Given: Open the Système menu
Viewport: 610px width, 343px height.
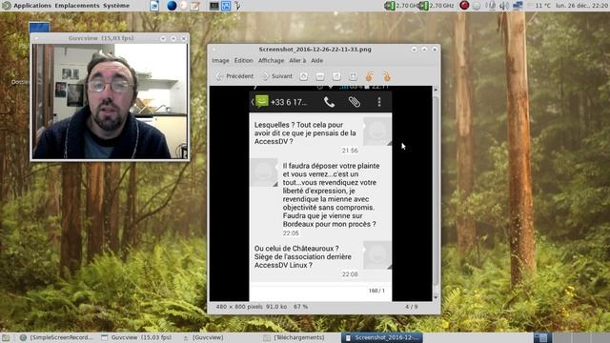Looking at the screenshot, I should [x=116, y=6].
